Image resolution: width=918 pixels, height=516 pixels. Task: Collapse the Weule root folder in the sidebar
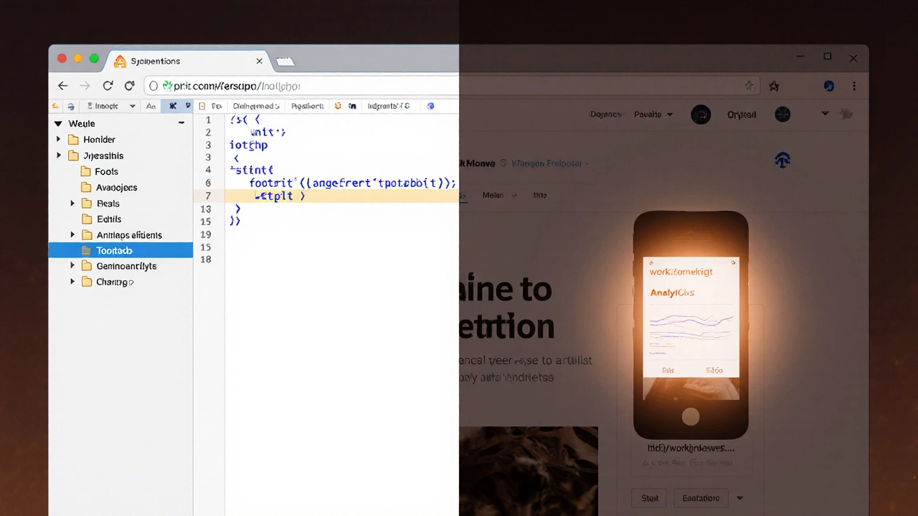57,123
